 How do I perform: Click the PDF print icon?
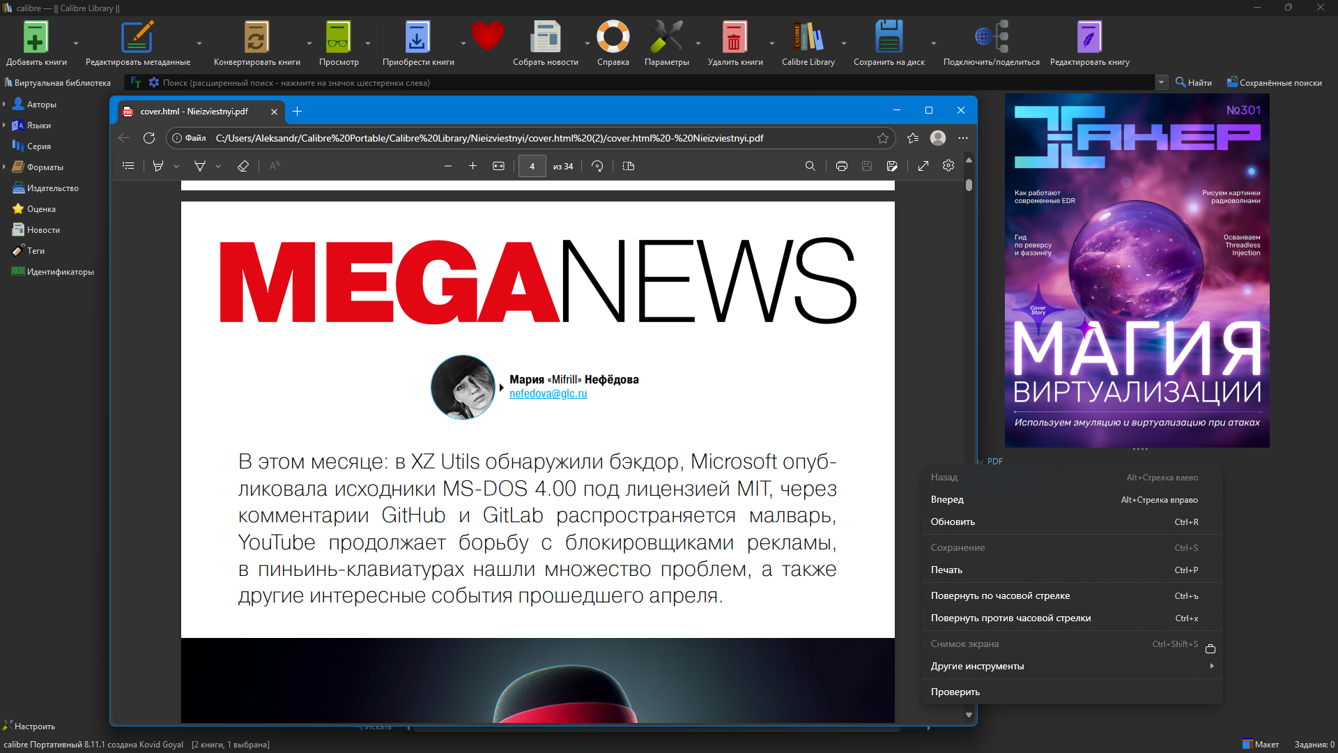click(841, 166)
